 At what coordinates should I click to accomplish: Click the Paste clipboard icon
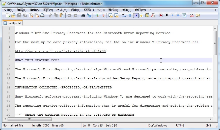point(62,15)
